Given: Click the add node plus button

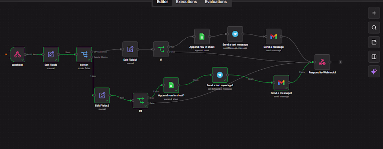Looking at the screenshot, I should pyautogui.click(x=374, y=13).
